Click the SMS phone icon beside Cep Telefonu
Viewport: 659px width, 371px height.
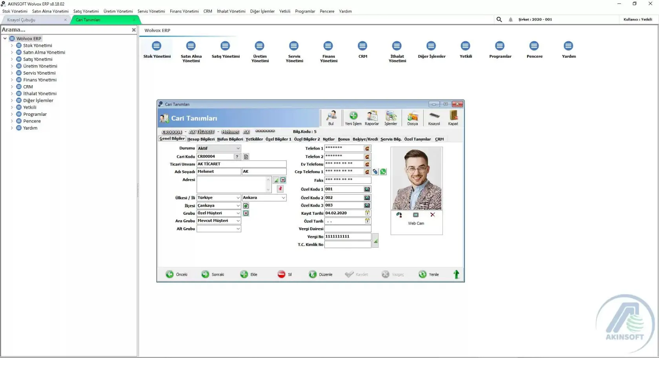(x=375, y=172)
